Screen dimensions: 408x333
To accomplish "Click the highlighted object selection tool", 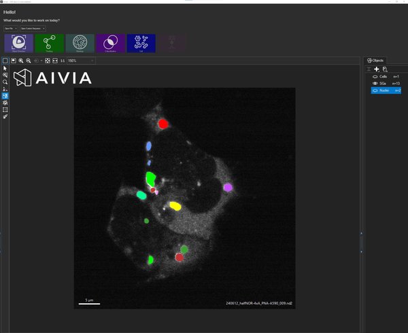I will pyautogui.click(x=5, y=96).
